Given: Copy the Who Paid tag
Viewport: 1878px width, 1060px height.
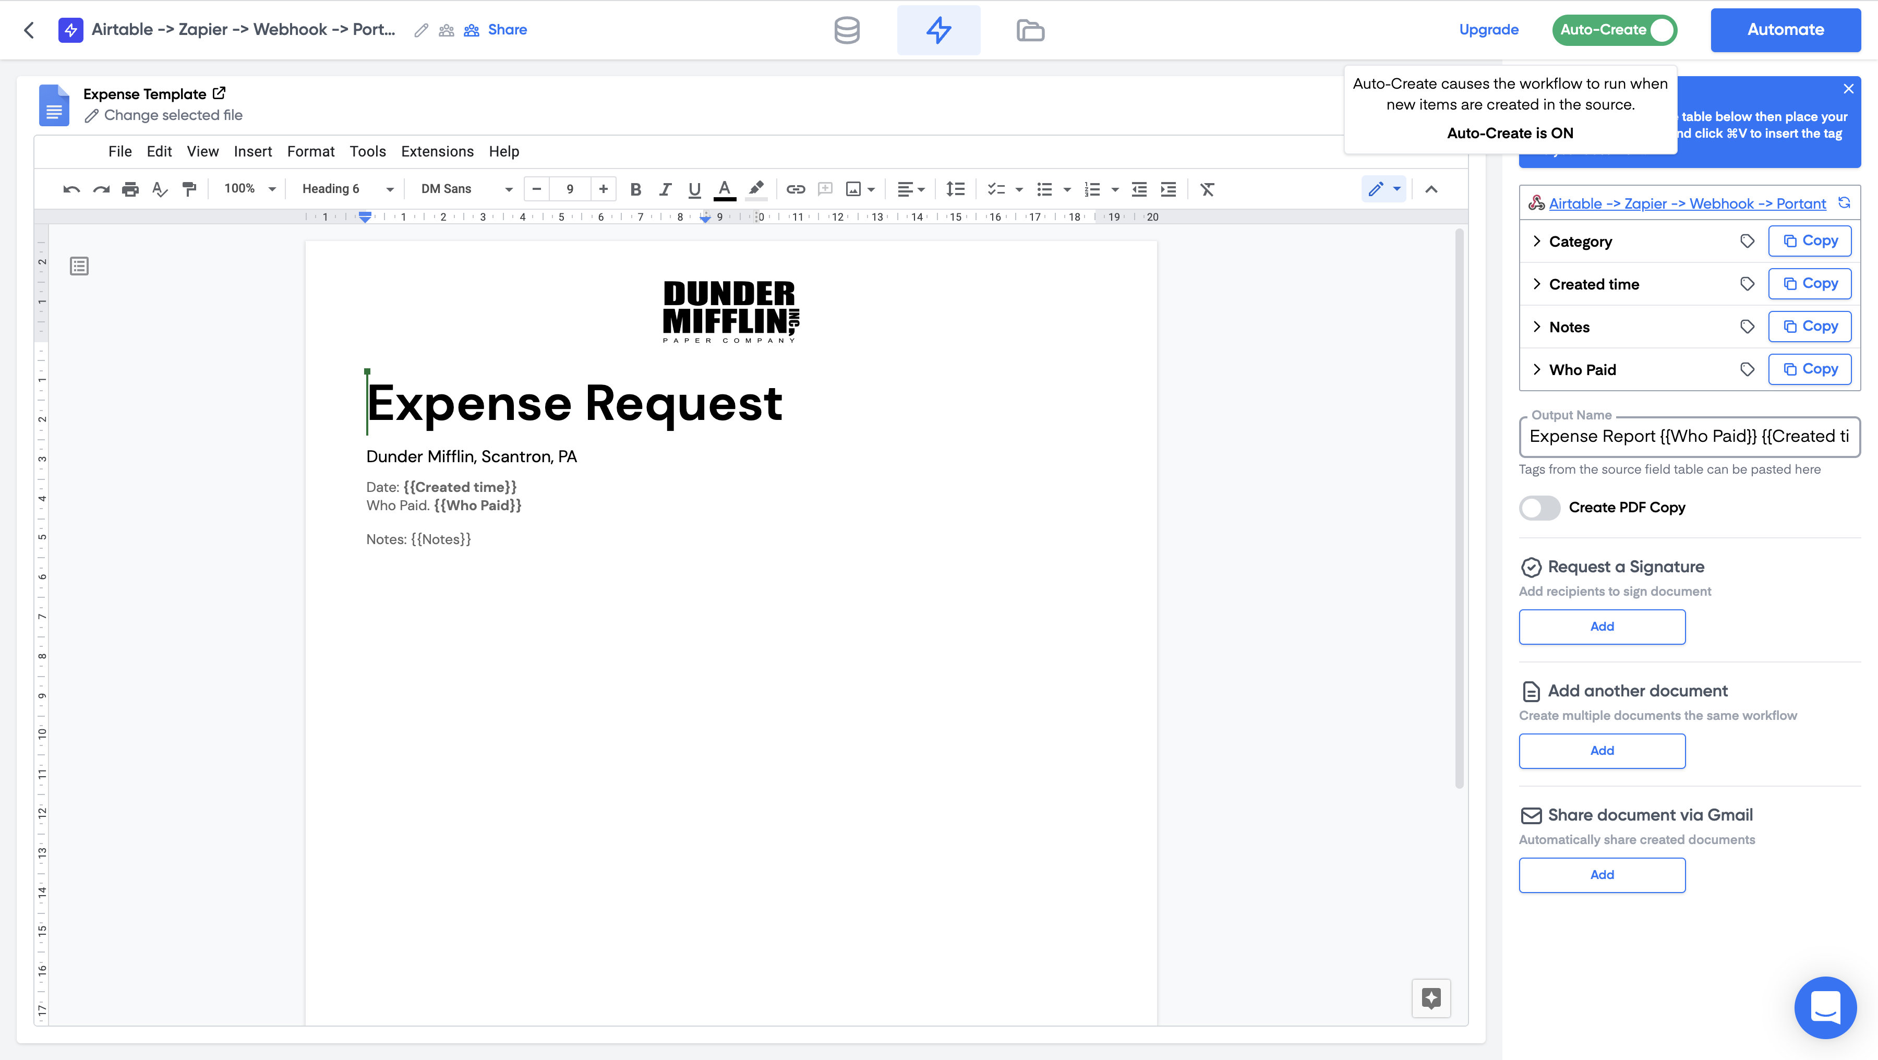Looking at the screenshot, I should [x=1810, y=369].
